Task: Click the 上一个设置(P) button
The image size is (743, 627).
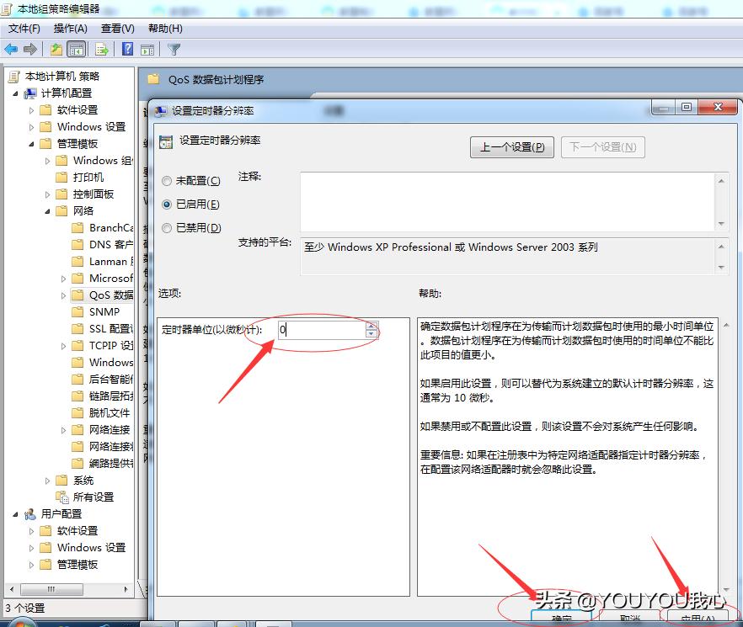Action: [511, 146]
